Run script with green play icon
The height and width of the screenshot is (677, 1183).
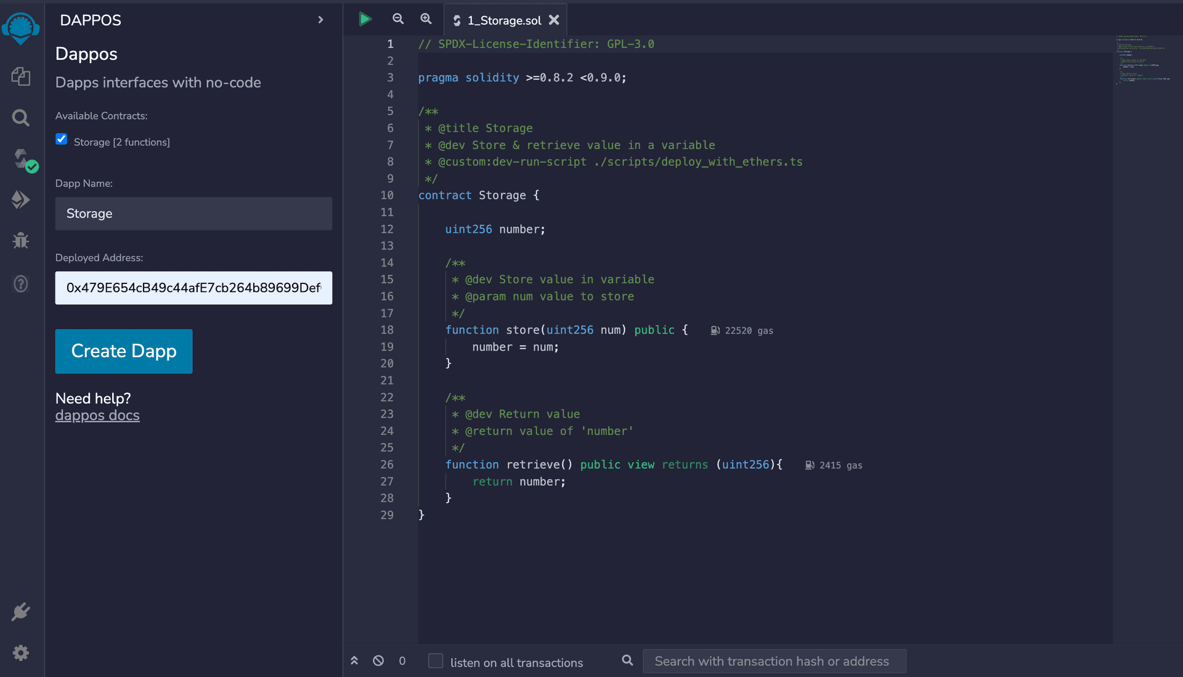click(x=365, y=19)
